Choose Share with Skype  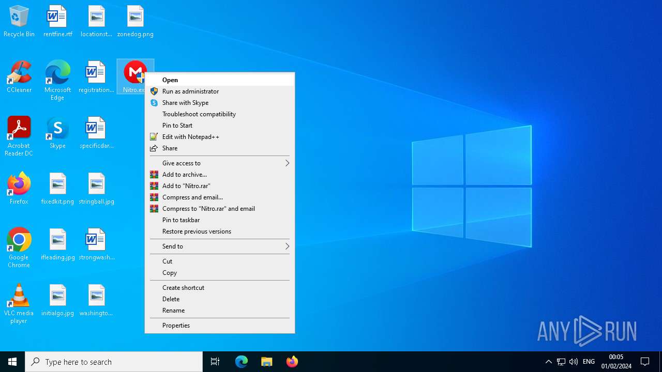[x=220, y=103]
